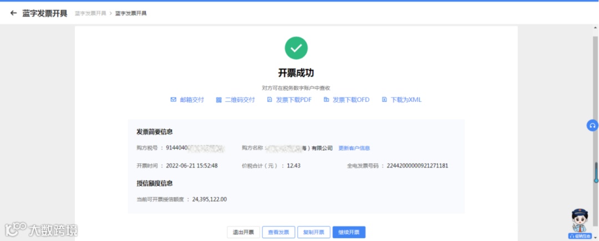Image resolution: width=599 pixels, height=241 pixels.
Task: Click the 二维码交付 QR code icon
Action: click(x=219, y=99)
